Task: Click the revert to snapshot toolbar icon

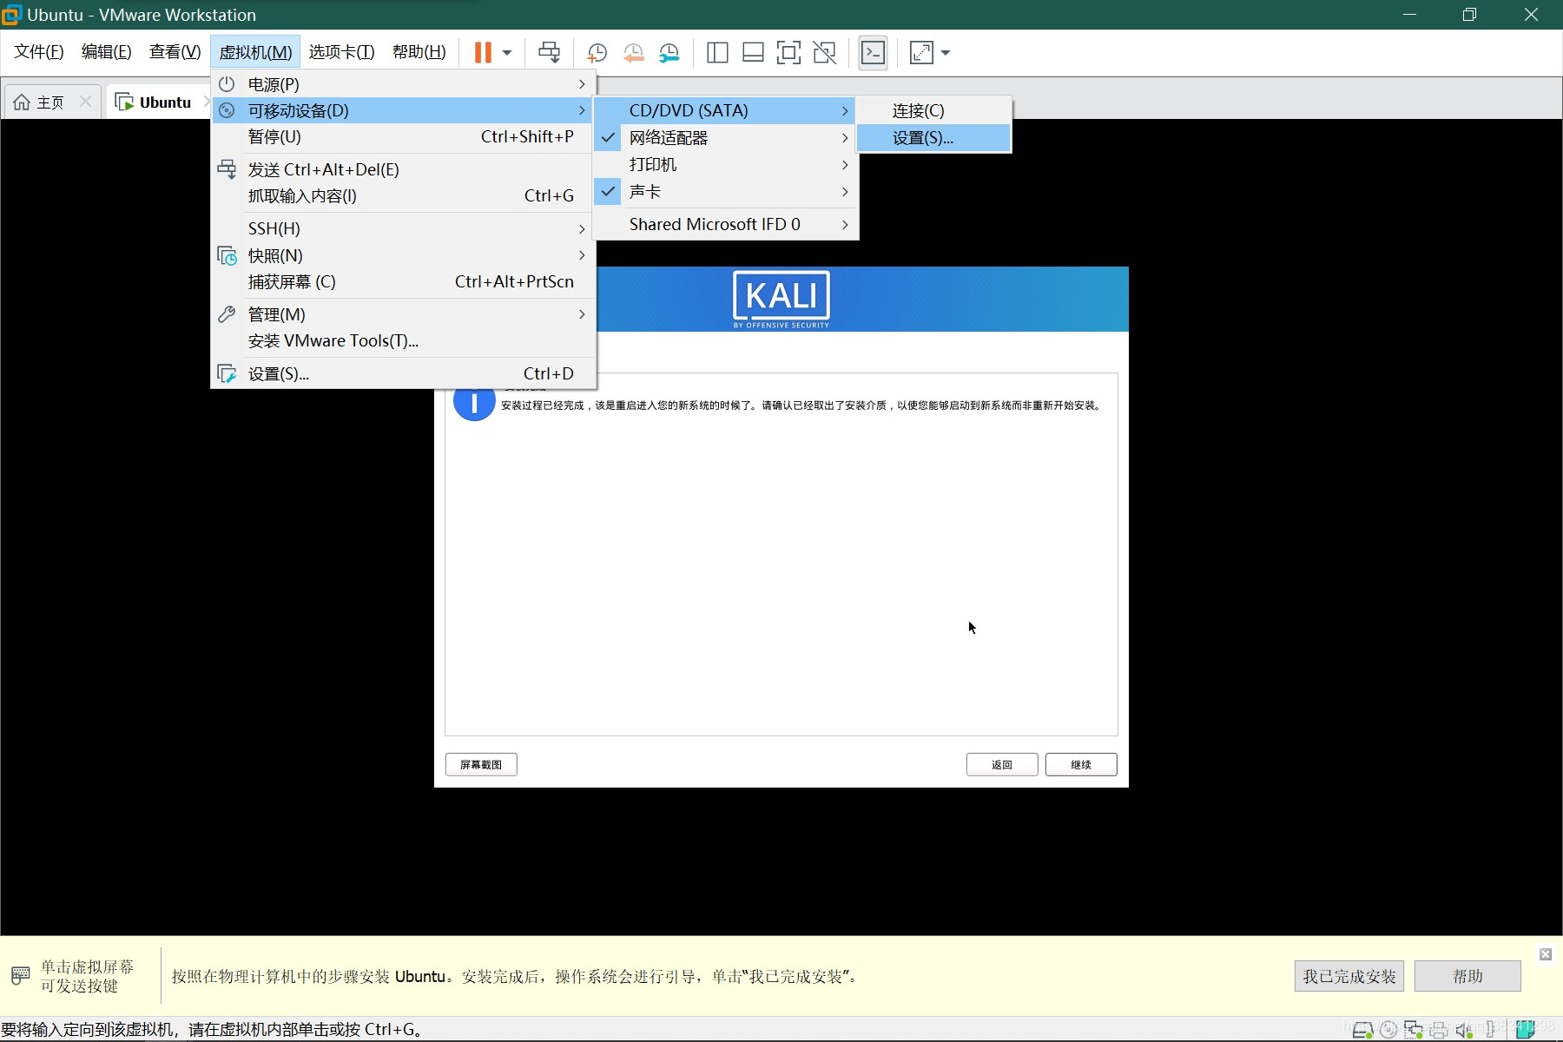Action: (x=633, y=53)
